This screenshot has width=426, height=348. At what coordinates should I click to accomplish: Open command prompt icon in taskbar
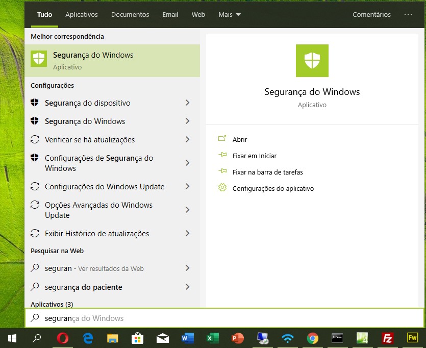click(x=337, y=338)
